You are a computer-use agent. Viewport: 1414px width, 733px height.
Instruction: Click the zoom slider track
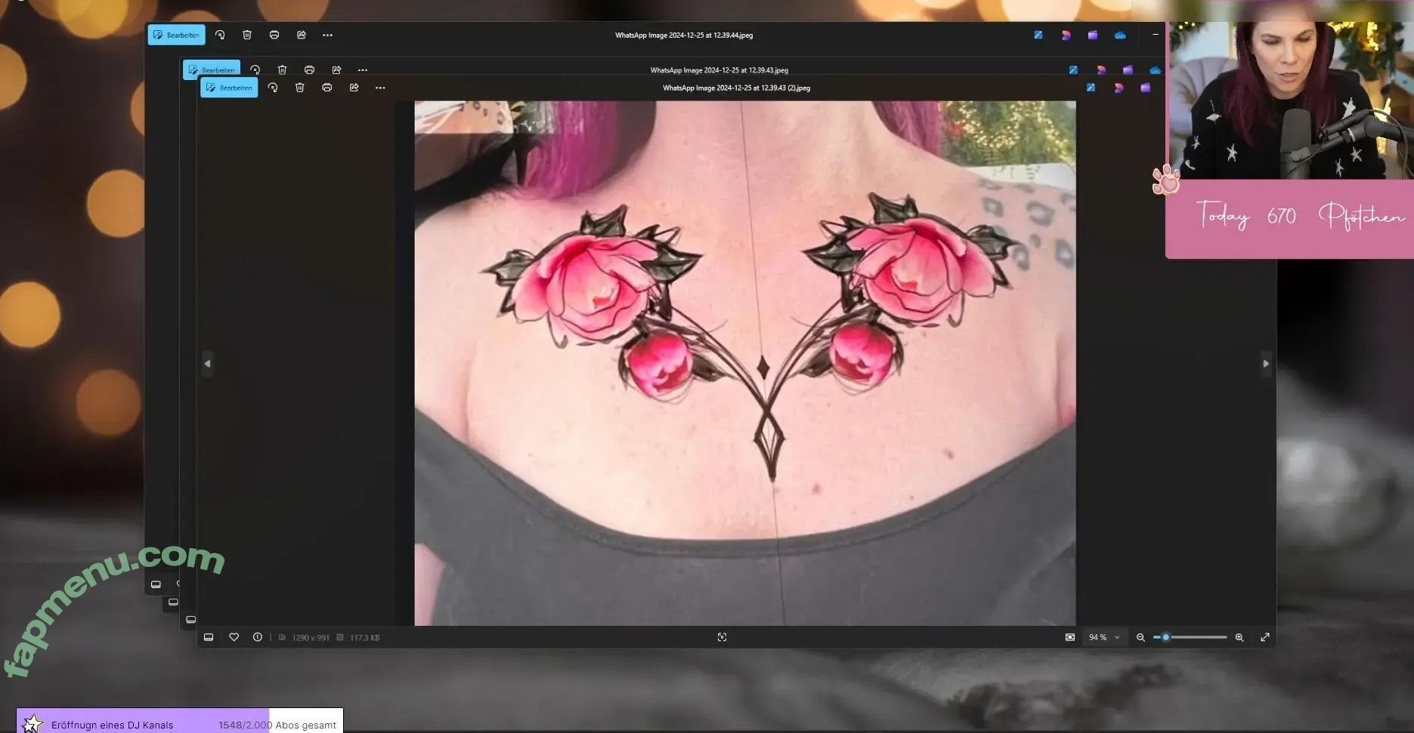[x=1190, y=637]
